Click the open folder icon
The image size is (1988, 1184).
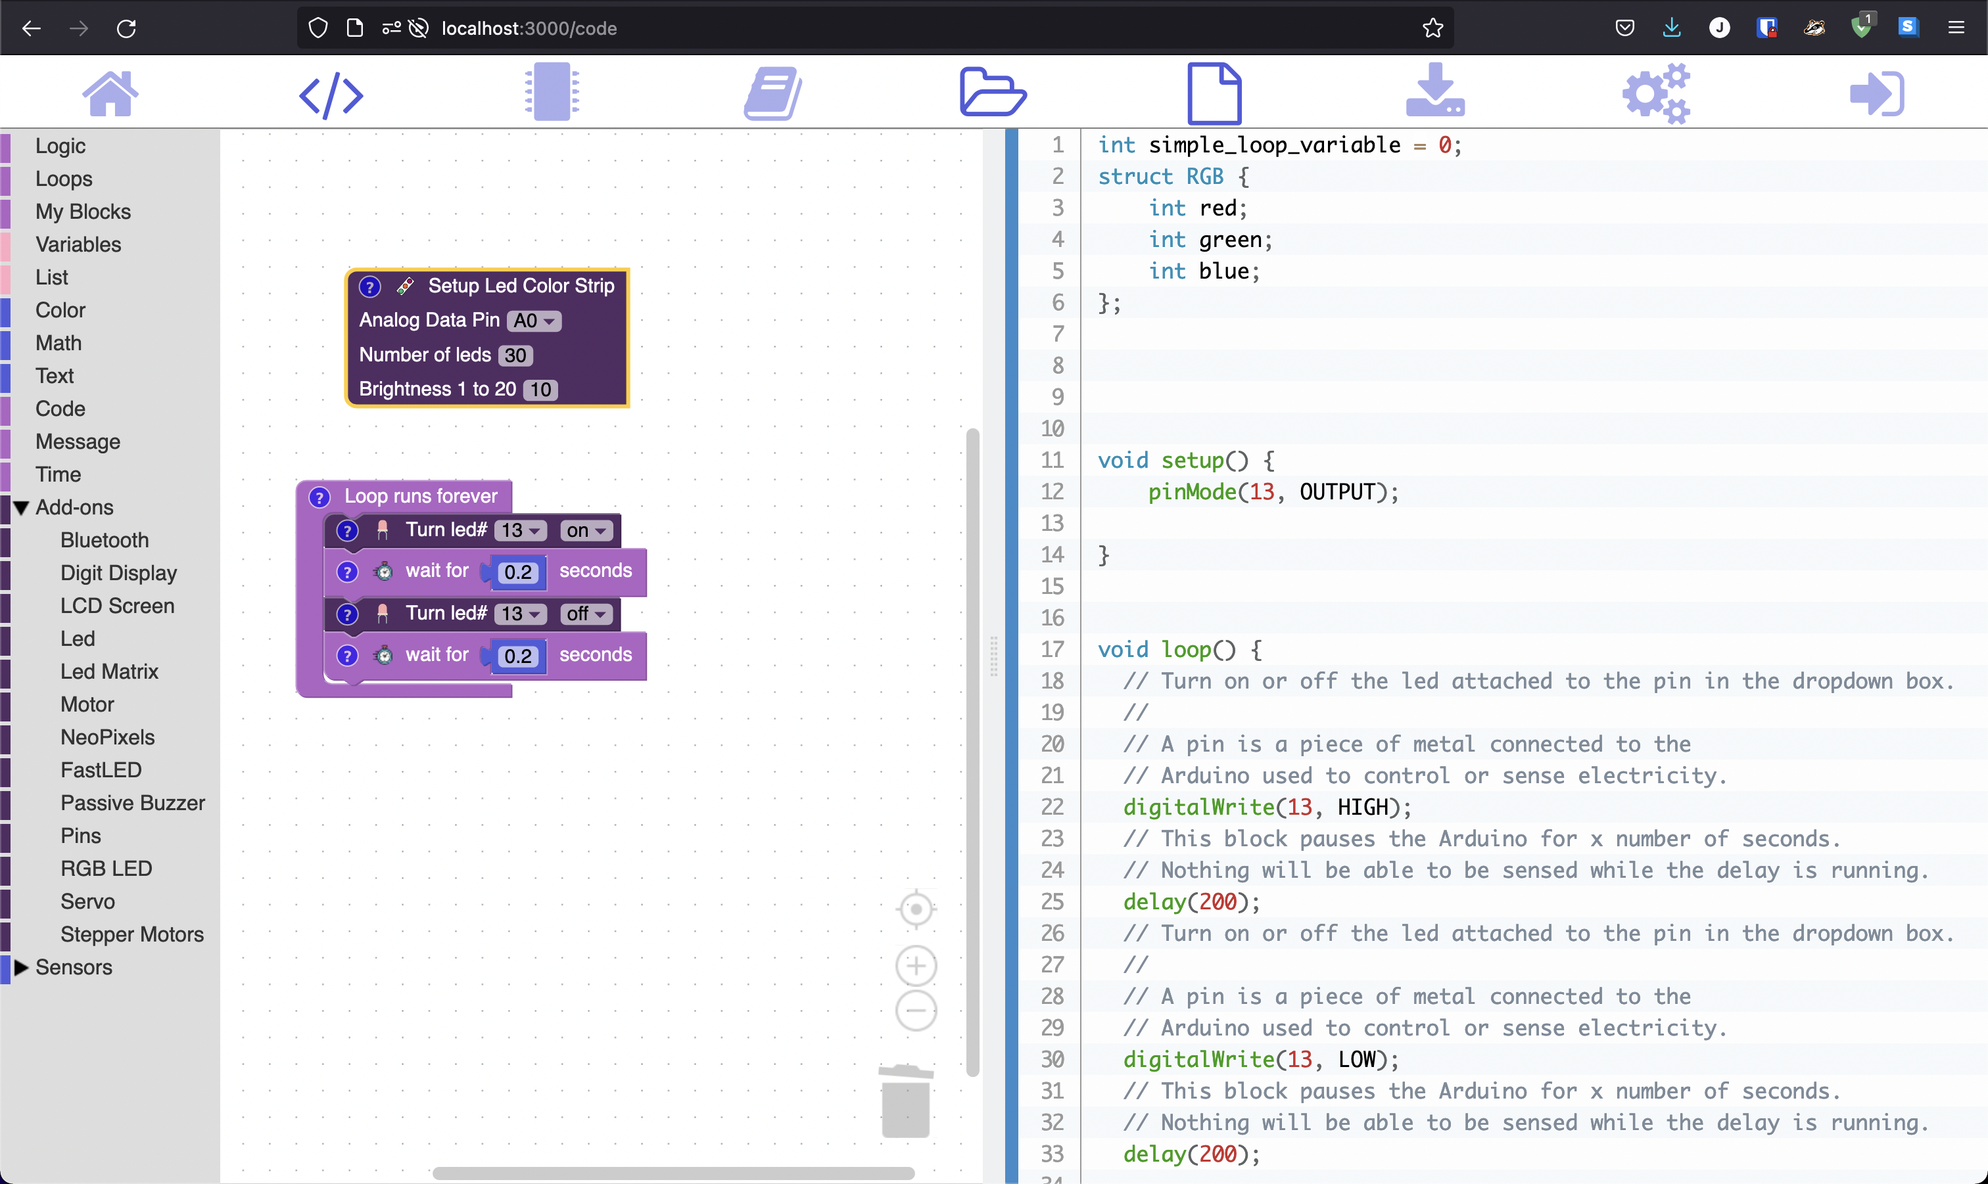(992, 92)
